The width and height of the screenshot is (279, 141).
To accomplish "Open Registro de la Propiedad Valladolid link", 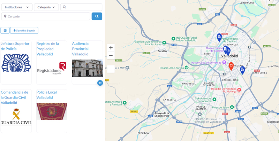I will pos(47,49).
